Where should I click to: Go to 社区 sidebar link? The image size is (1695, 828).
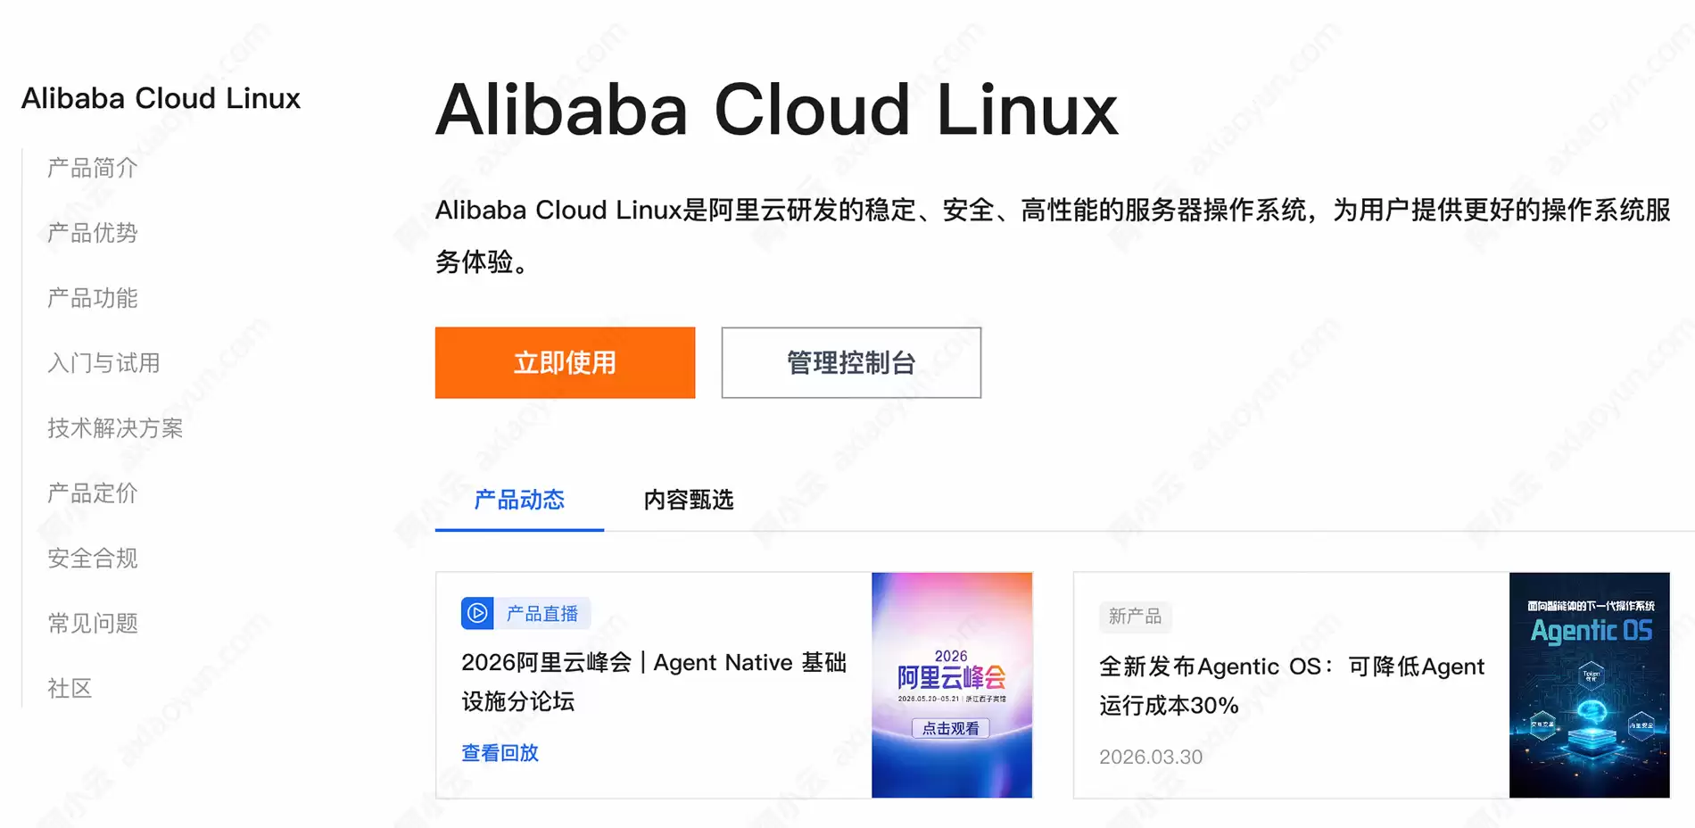click(70, 689)
